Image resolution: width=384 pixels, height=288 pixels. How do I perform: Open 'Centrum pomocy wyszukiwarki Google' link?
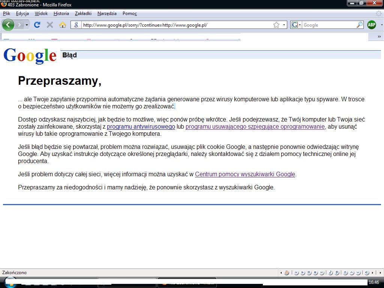(x=245, y=174)
